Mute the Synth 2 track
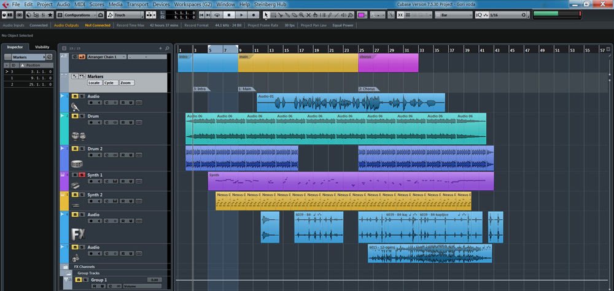Screen dimensions: 614x291 (x=76, y=195)
